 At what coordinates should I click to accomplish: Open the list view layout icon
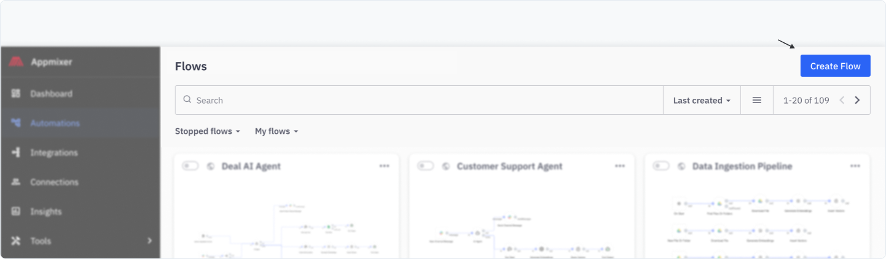point(757,100)
